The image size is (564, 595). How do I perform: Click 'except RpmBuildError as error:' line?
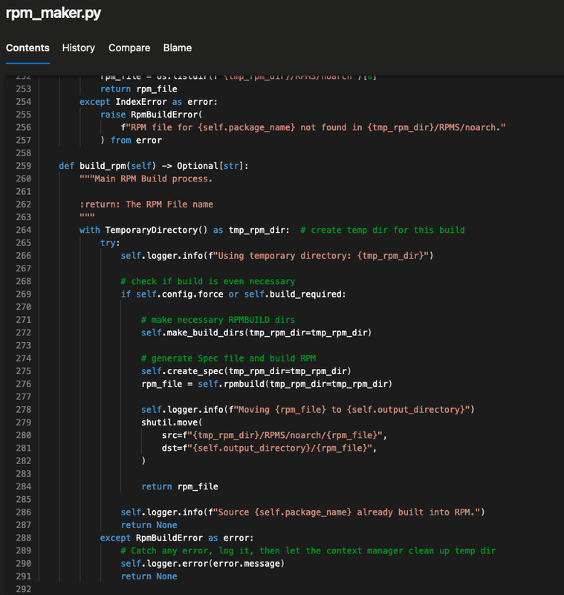pyautogui.click(x=177, y=538)
